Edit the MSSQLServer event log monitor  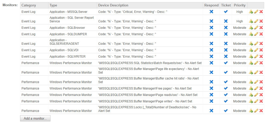pyautogui.click(x=256, y=12)
